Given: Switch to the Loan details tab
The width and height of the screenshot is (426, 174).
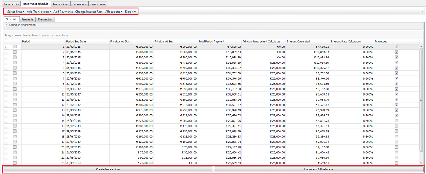Looking at the screenshot, I should coord(11,4).
